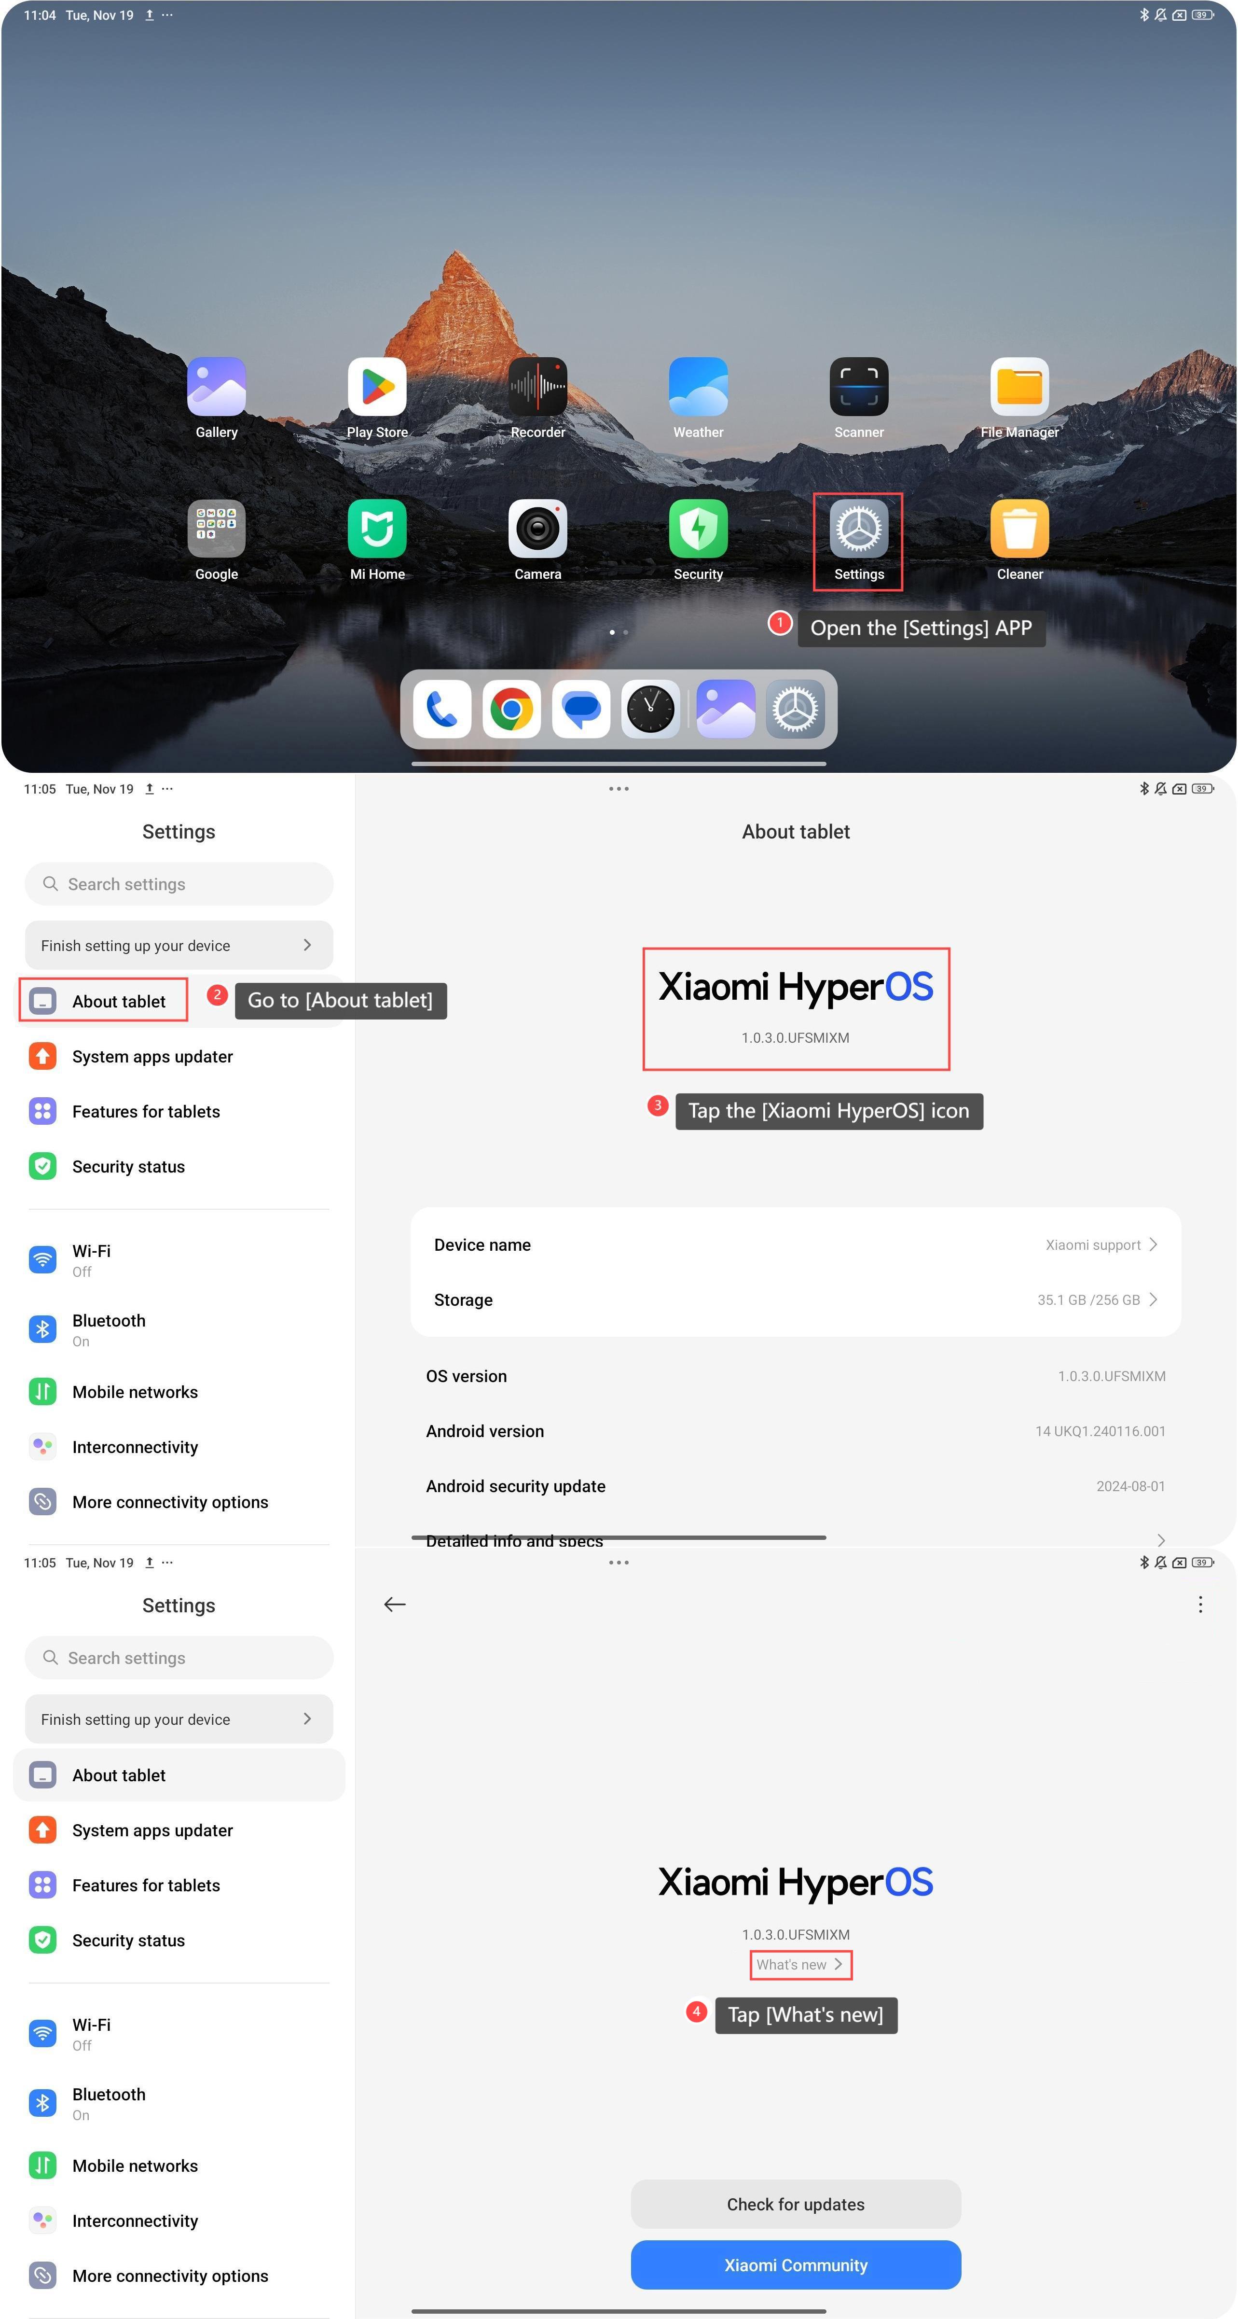Expand the Device name row chevron
This screenshot has width=1238, height=2319.
coord(1154,1244)
